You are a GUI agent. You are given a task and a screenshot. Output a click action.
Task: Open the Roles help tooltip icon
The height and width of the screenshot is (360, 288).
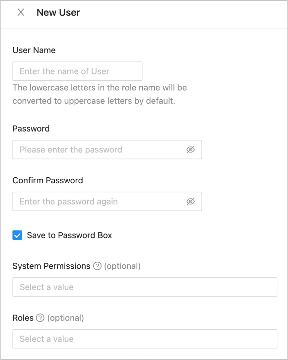[x=40, y=318]
